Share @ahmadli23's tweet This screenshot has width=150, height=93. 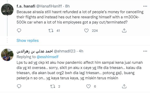pyautogui.click(x=124, y=86)
